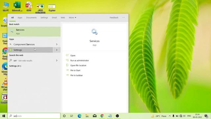The width and height of the screenshot is (211, 119).
Task: Open Microsoft Excel desktop shortcut
Action: pyautogui.click(x=17, y=6)
